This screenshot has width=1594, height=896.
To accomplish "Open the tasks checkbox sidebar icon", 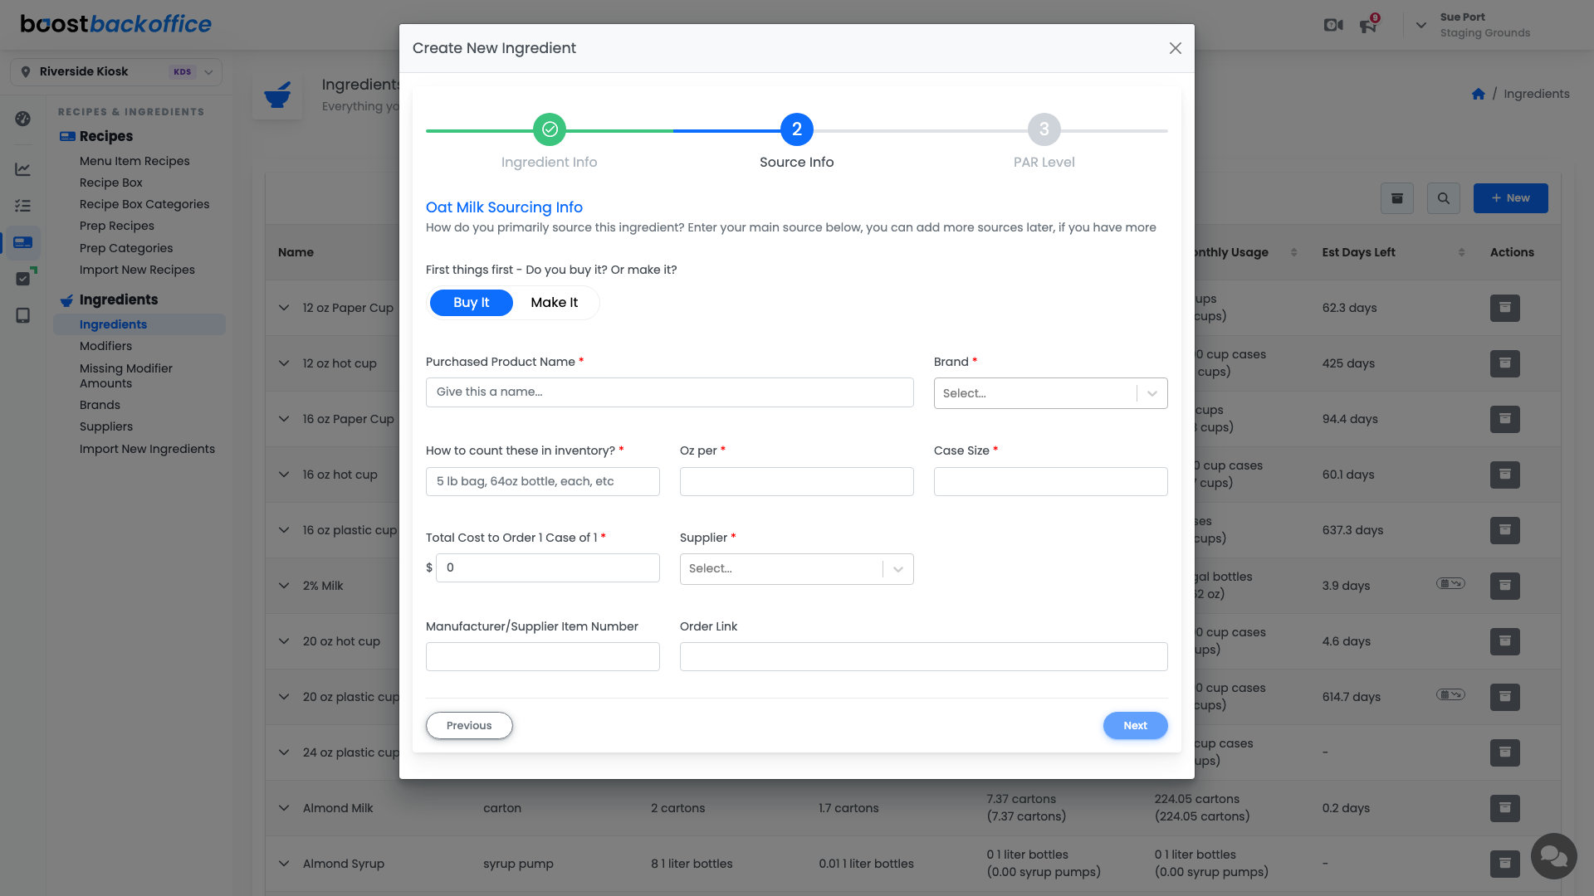I will coord(23,279).
